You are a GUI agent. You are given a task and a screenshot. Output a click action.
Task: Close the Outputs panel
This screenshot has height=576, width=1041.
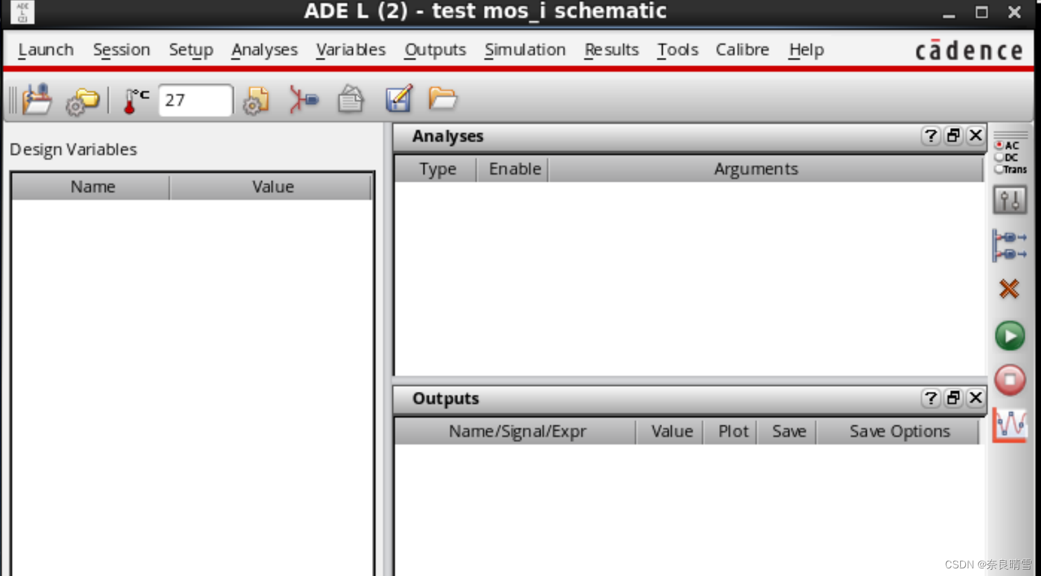coord(976,398)
